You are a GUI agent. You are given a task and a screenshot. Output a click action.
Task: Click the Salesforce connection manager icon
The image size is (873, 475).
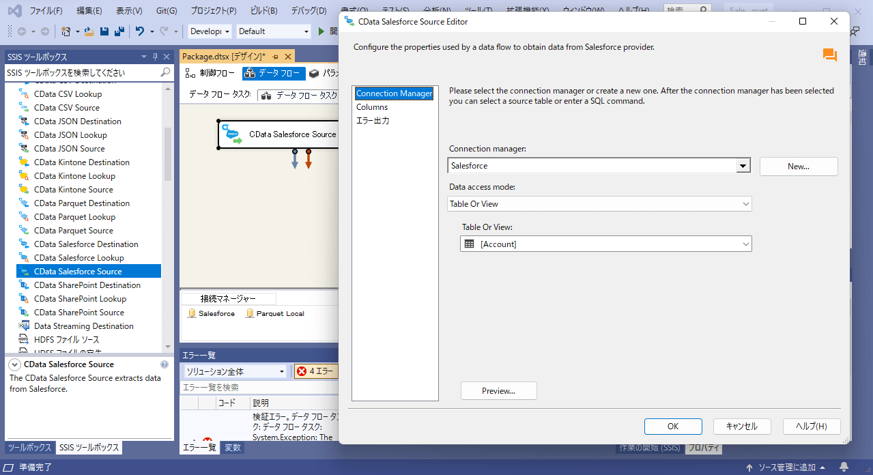coord(192,314)
